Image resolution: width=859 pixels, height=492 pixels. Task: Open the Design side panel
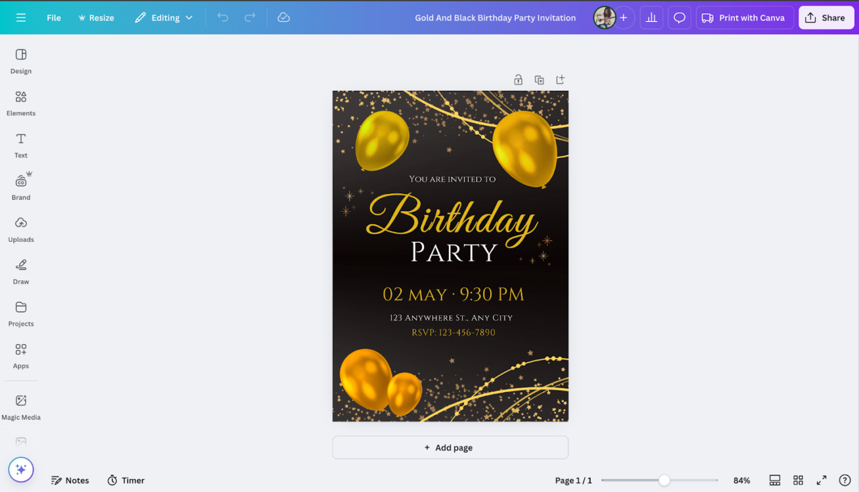[21, 61]
